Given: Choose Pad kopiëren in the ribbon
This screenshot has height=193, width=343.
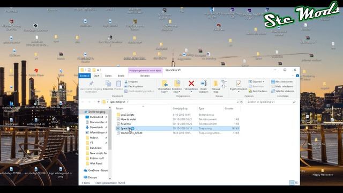Looking at the screenshot, I should click(x=133, y=86).
